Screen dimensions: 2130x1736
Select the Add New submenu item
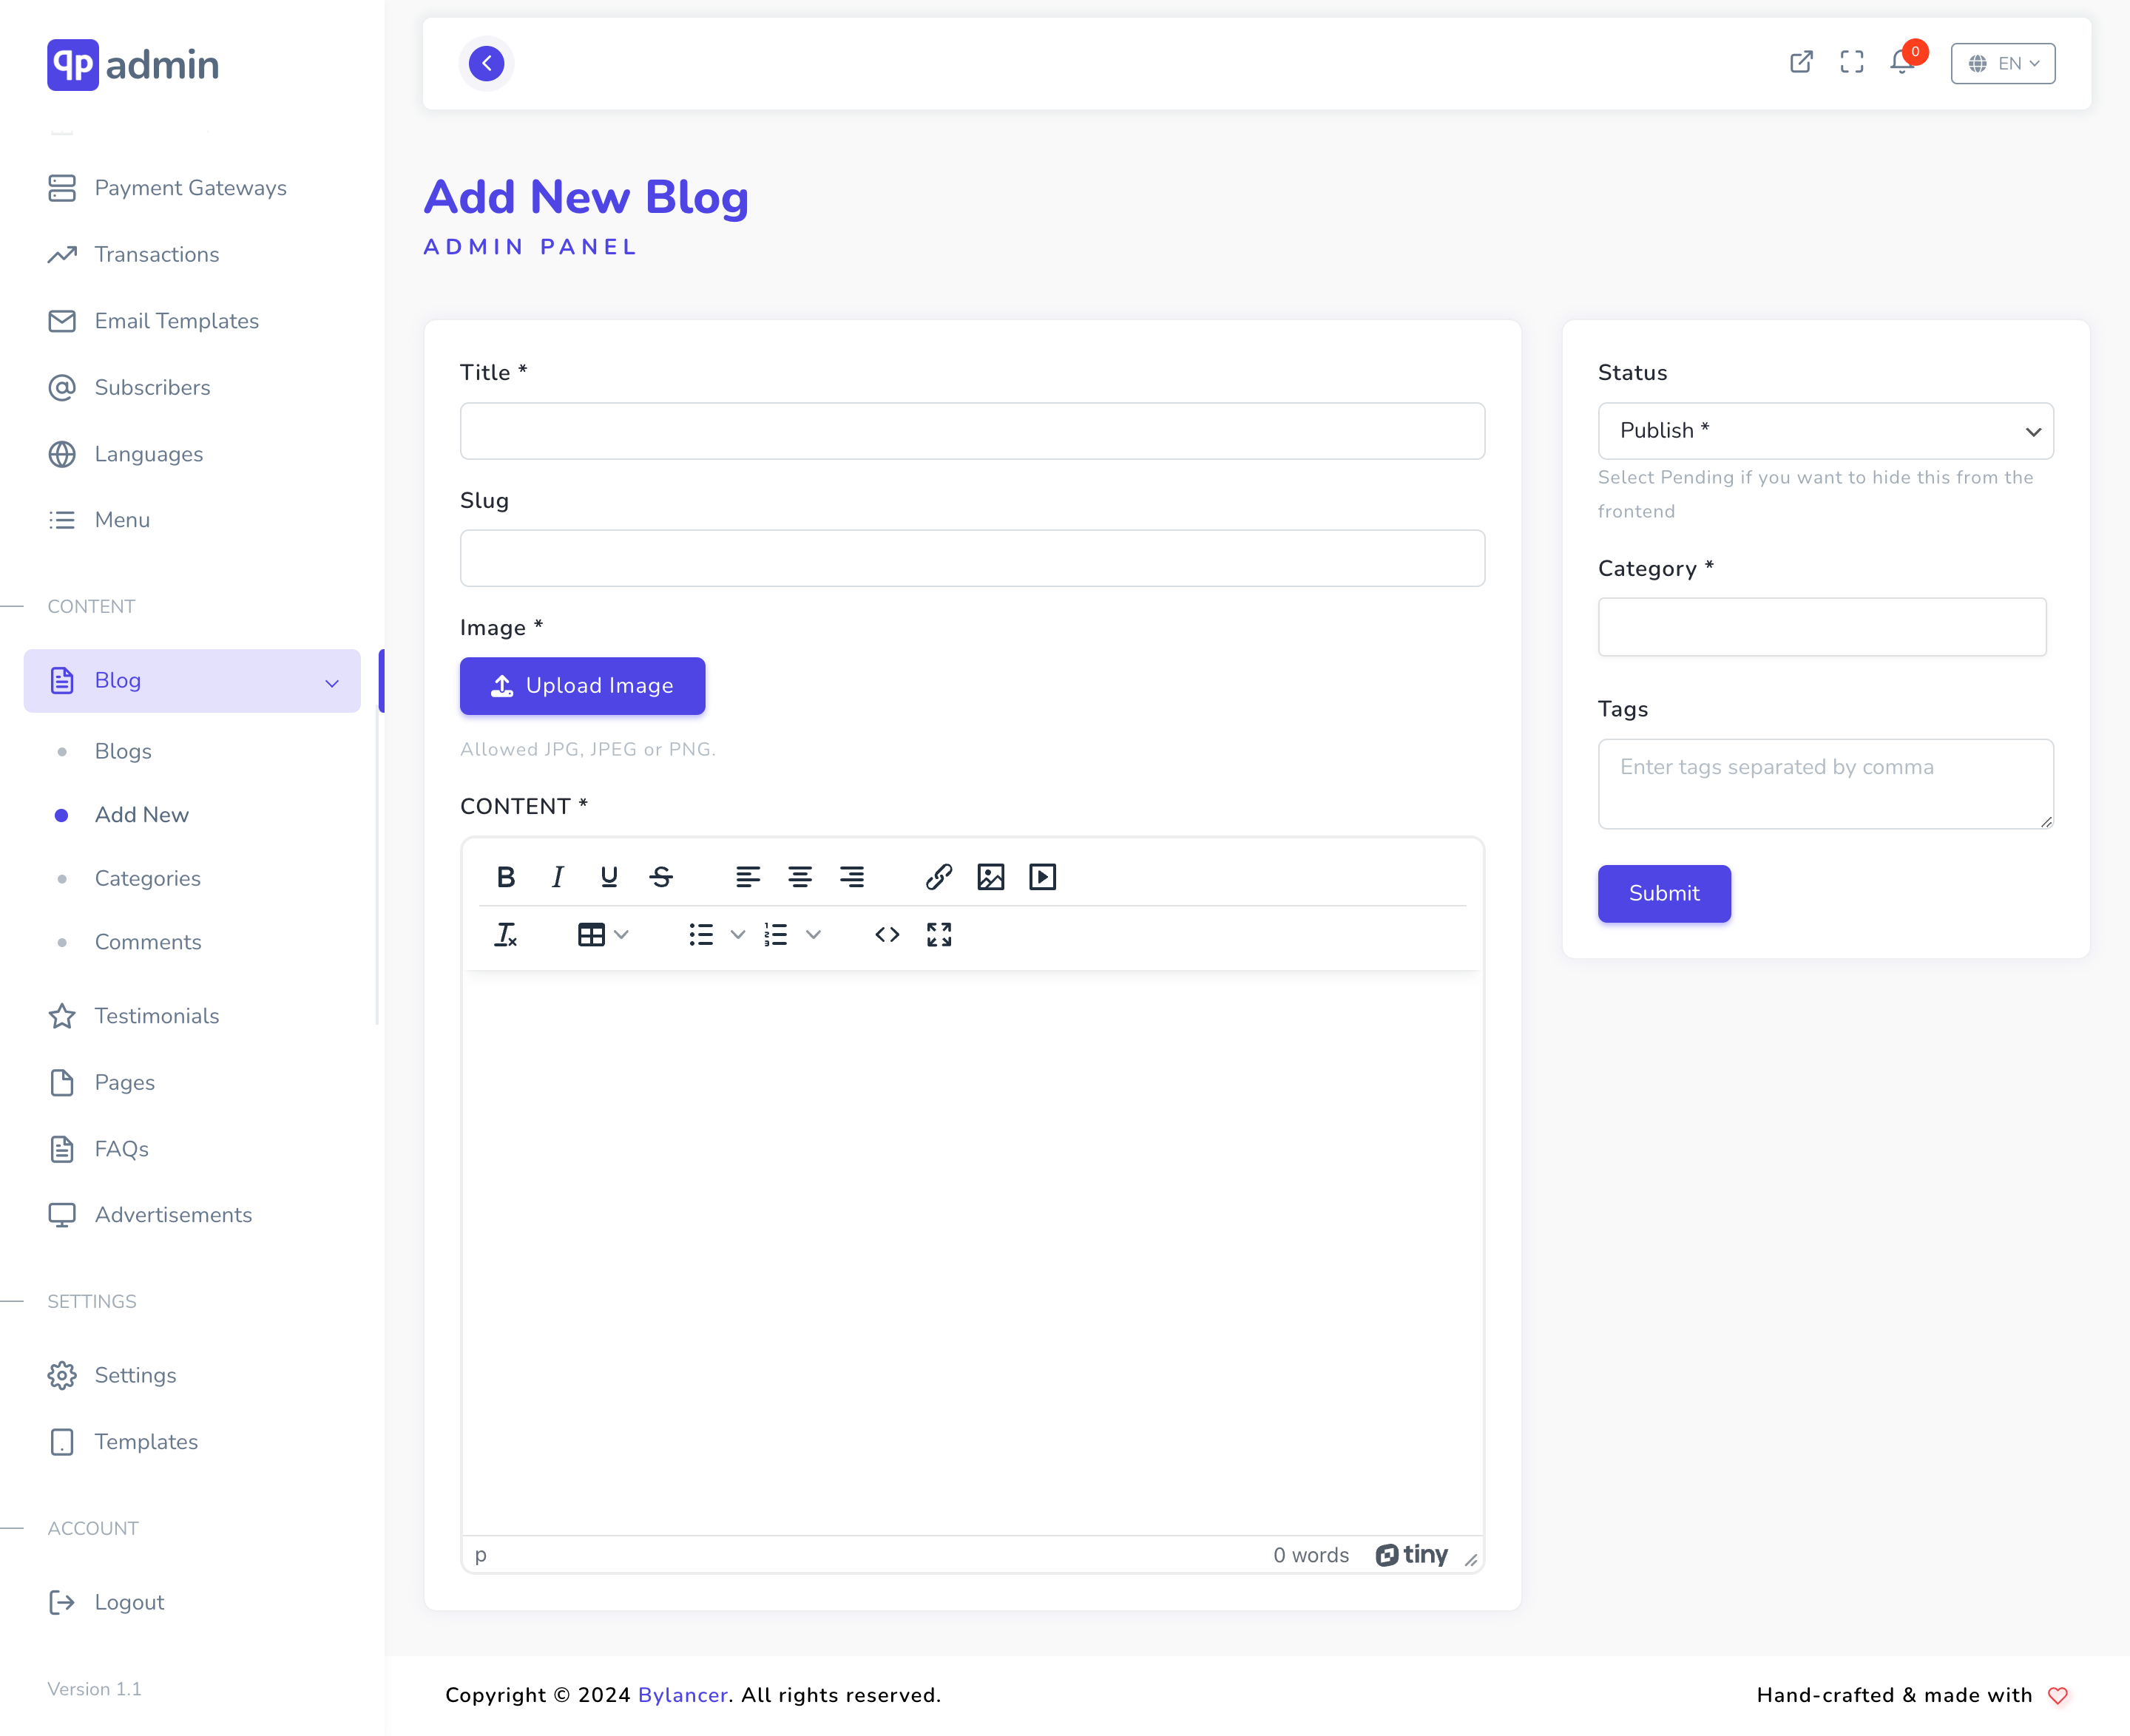click(x=142, y=815)
